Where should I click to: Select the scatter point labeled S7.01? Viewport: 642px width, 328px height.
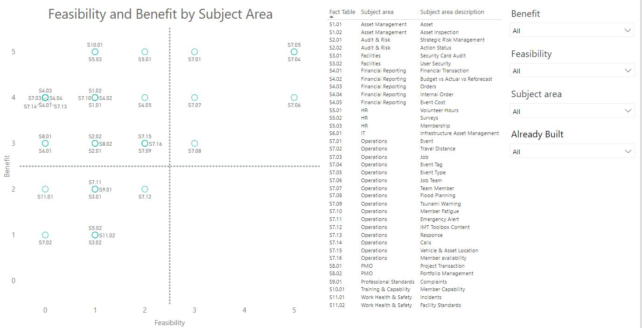pyautogui.click(x=195, y=52)
